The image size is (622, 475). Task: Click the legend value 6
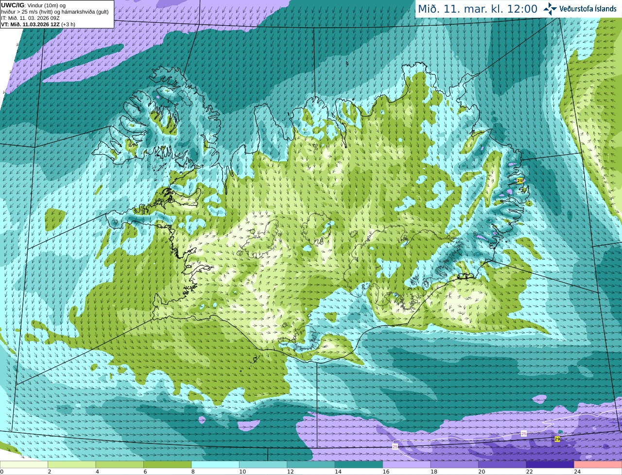coord(145,472)
